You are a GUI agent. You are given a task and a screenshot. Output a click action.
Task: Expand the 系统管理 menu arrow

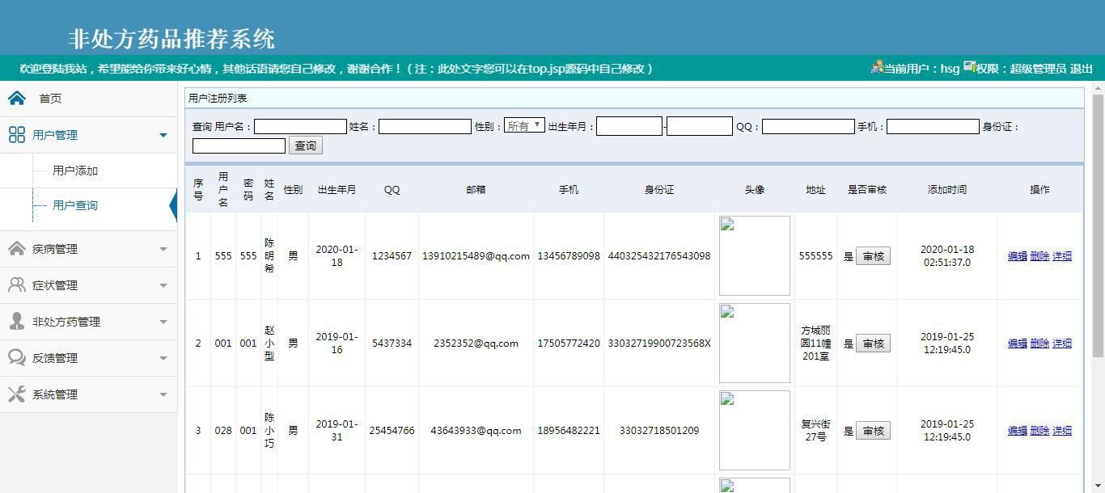(x=163, y=394)
